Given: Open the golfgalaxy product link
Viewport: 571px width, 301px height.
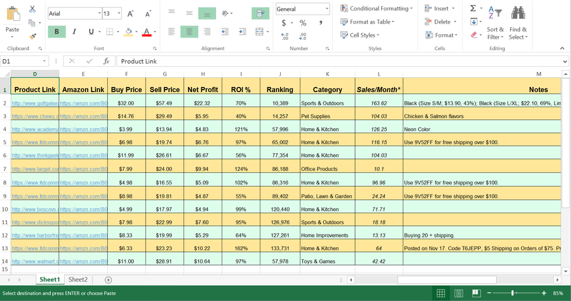Looking at the screenshot, I should pos(35,104).
